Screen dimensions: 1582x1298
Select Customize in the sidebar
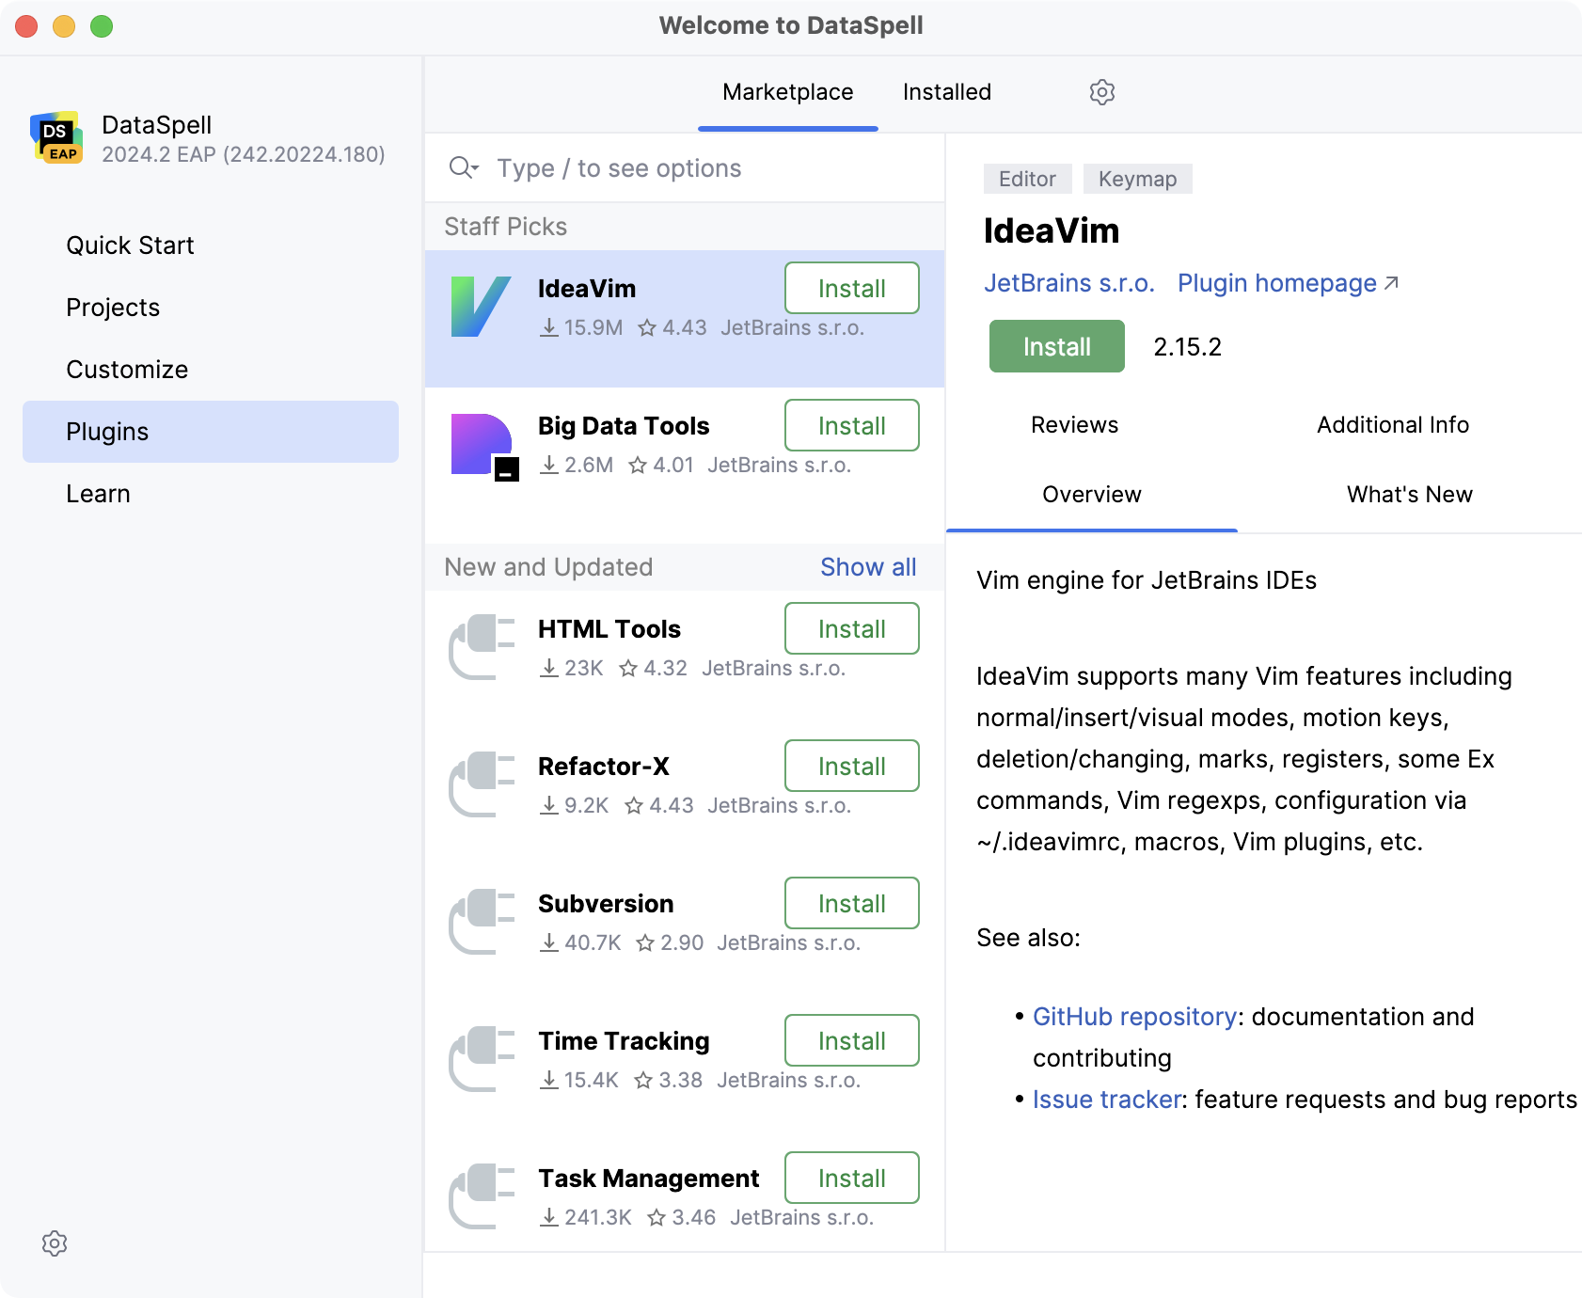[x=127, y=370]
